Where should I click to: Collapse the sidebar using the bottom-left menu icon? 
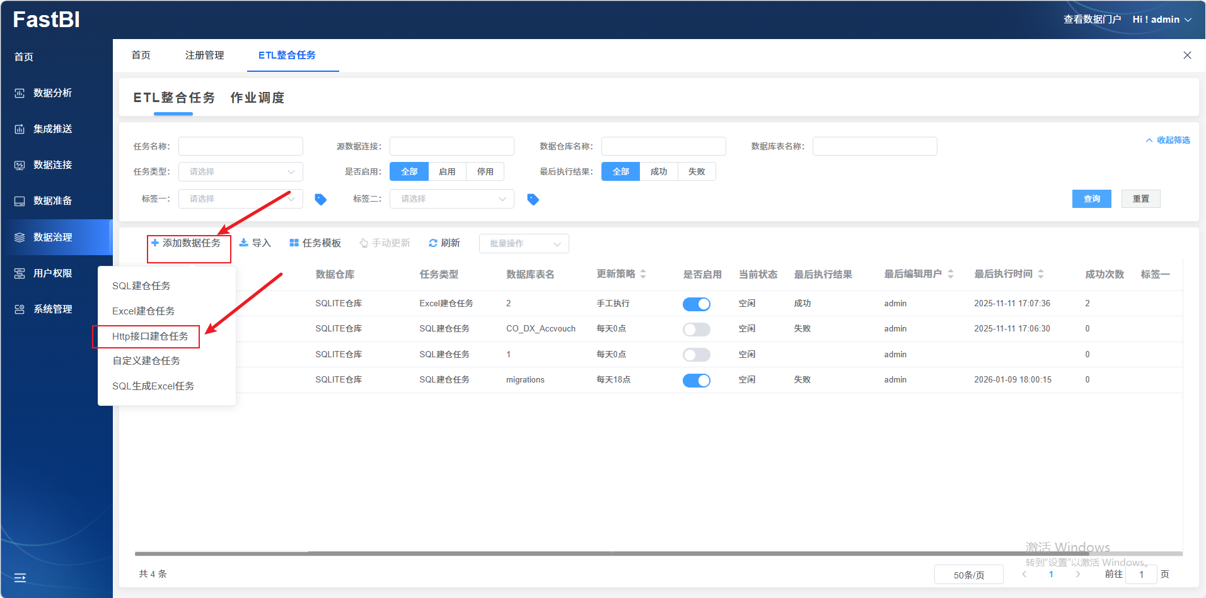[20, 577]
